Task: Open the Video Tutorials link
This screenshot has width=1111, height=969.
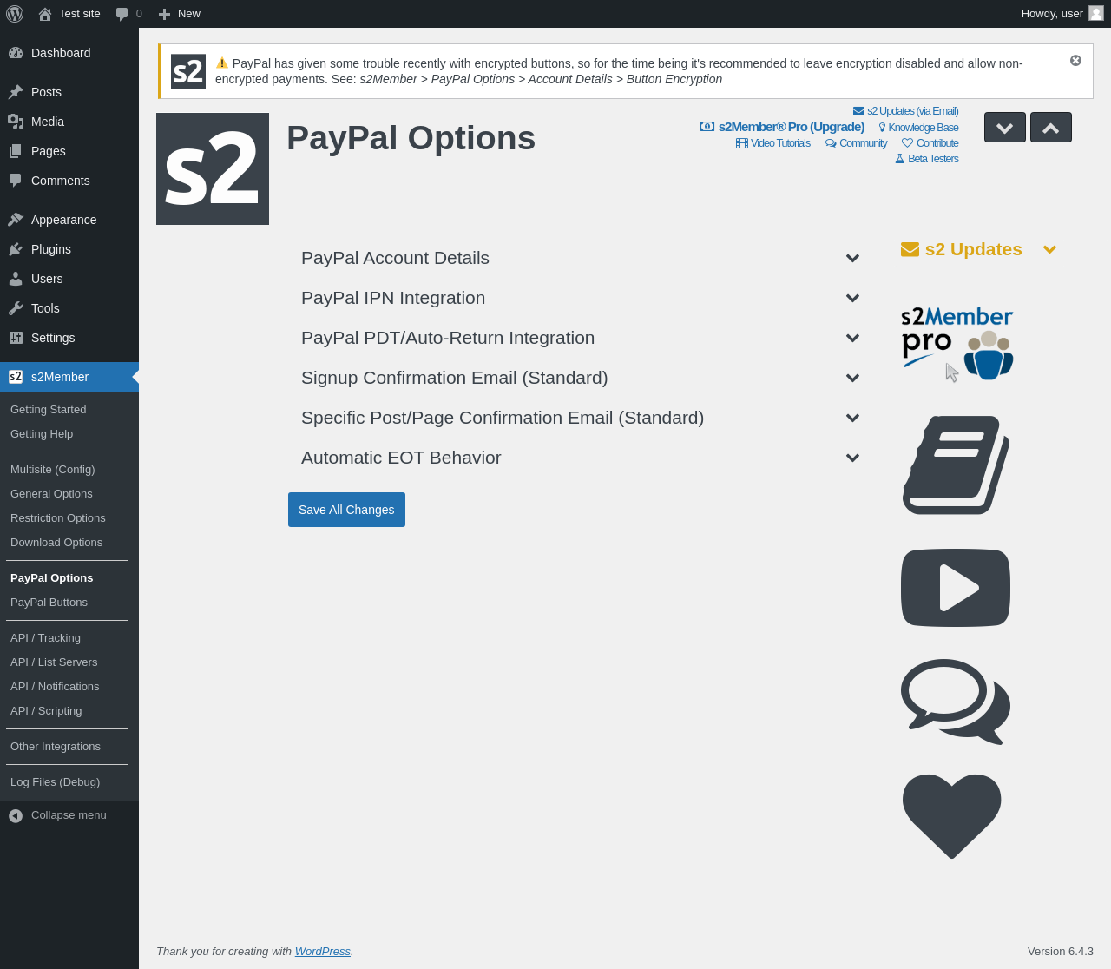Action: (x=773, y=143)
